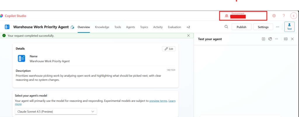299x117 pixels.
Task: Click the test panel layout icon
Action: [x=286, y=39]
